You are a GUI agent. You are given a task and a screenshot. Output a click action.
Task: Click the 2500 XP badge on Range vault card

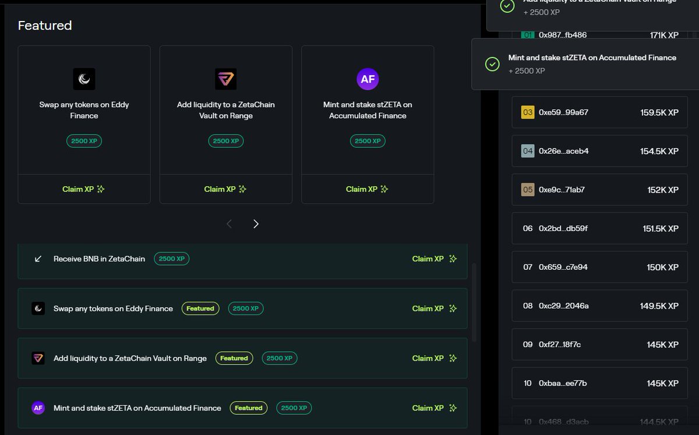click(226, 141)
